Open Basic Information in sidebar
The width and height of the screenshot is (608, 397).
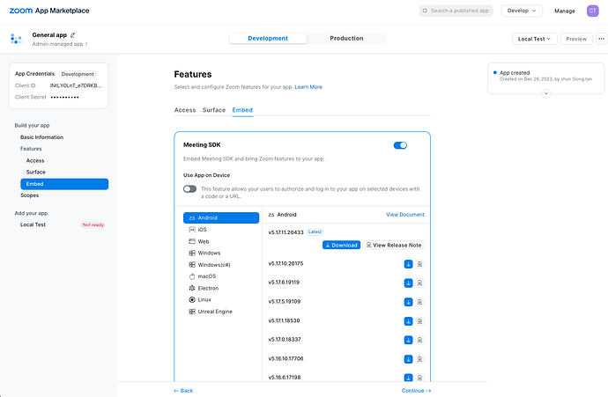point(42,137)
